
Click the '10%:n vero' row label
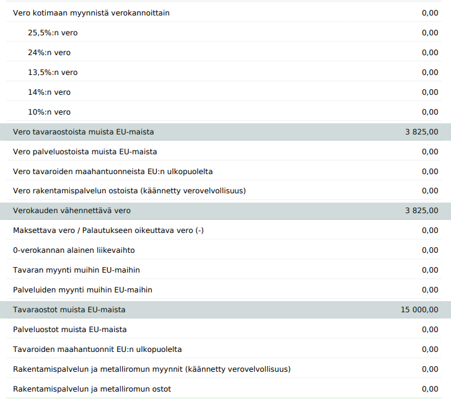[x=49, y=112]
